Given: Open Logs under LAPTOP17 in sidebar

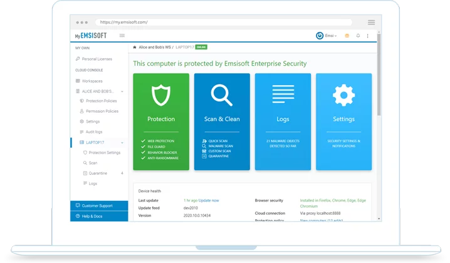Looking at the screenshot, I should 93,183.
